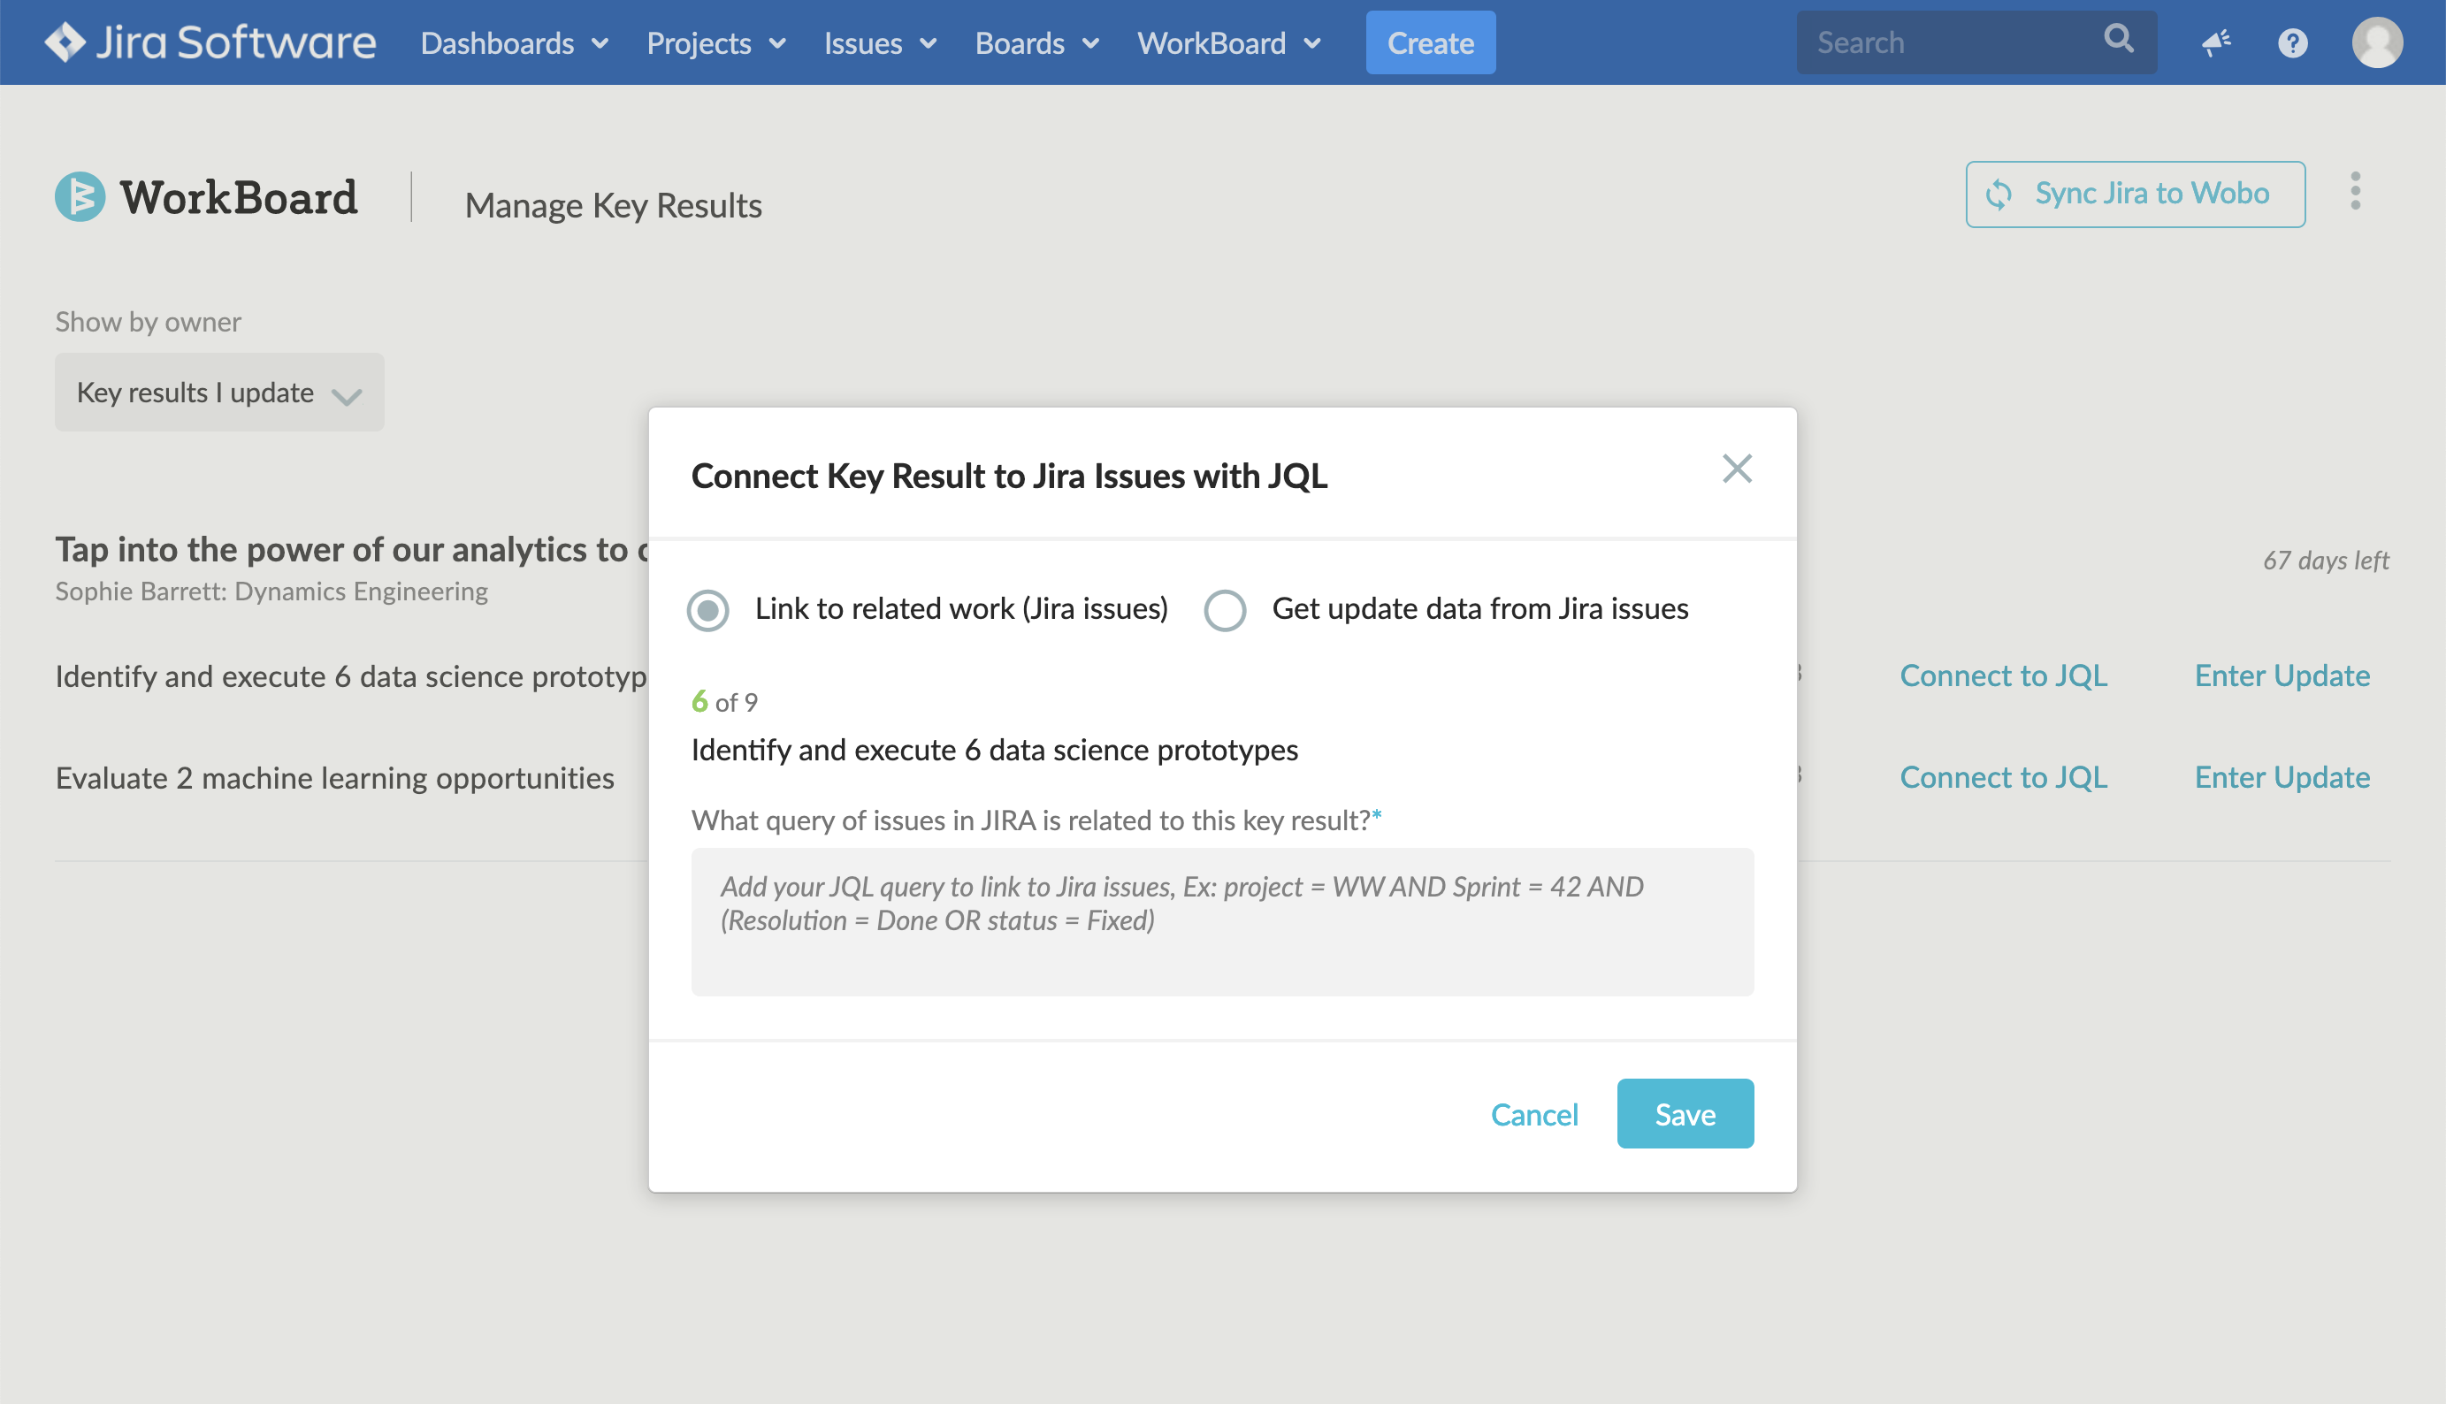Open the Dashboards menu

[x=514, y=42]
